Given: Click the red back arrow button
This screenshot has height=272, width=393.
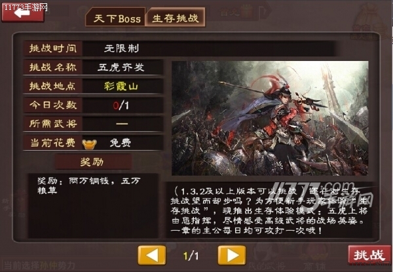Looking at the screenshot, I should coord(23,12).
